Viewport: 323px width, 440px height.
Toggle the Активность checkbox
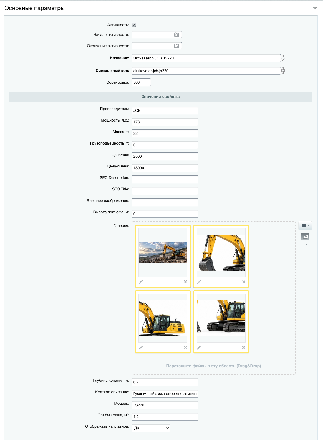tap(134, 25)
